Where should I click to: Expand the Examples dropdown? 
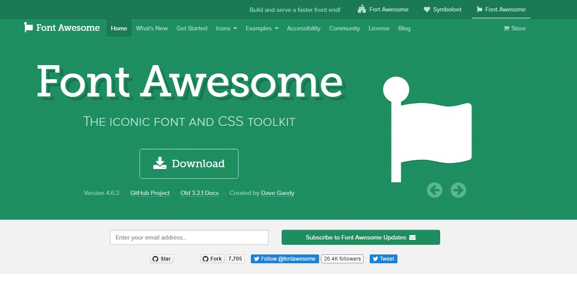(261, 28)
